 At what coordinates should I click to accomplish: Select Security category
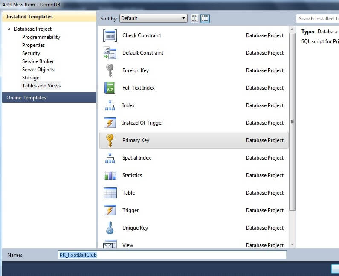click(x=31, y=53)
